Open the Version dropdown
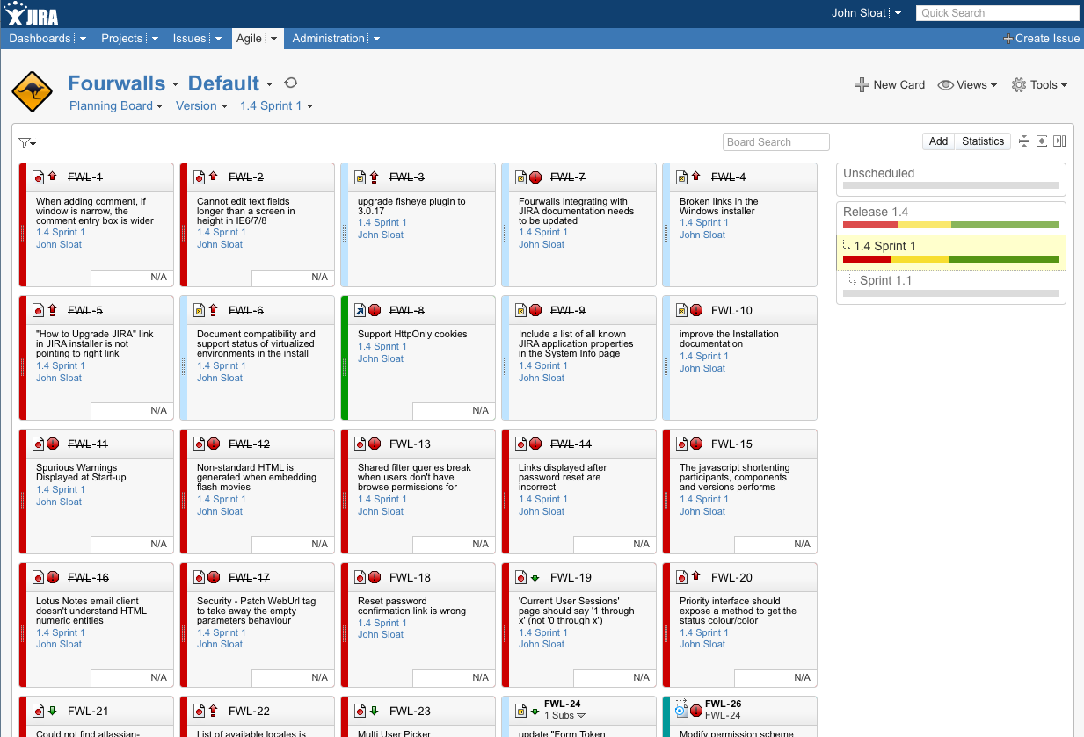 (x=200, y=105)
